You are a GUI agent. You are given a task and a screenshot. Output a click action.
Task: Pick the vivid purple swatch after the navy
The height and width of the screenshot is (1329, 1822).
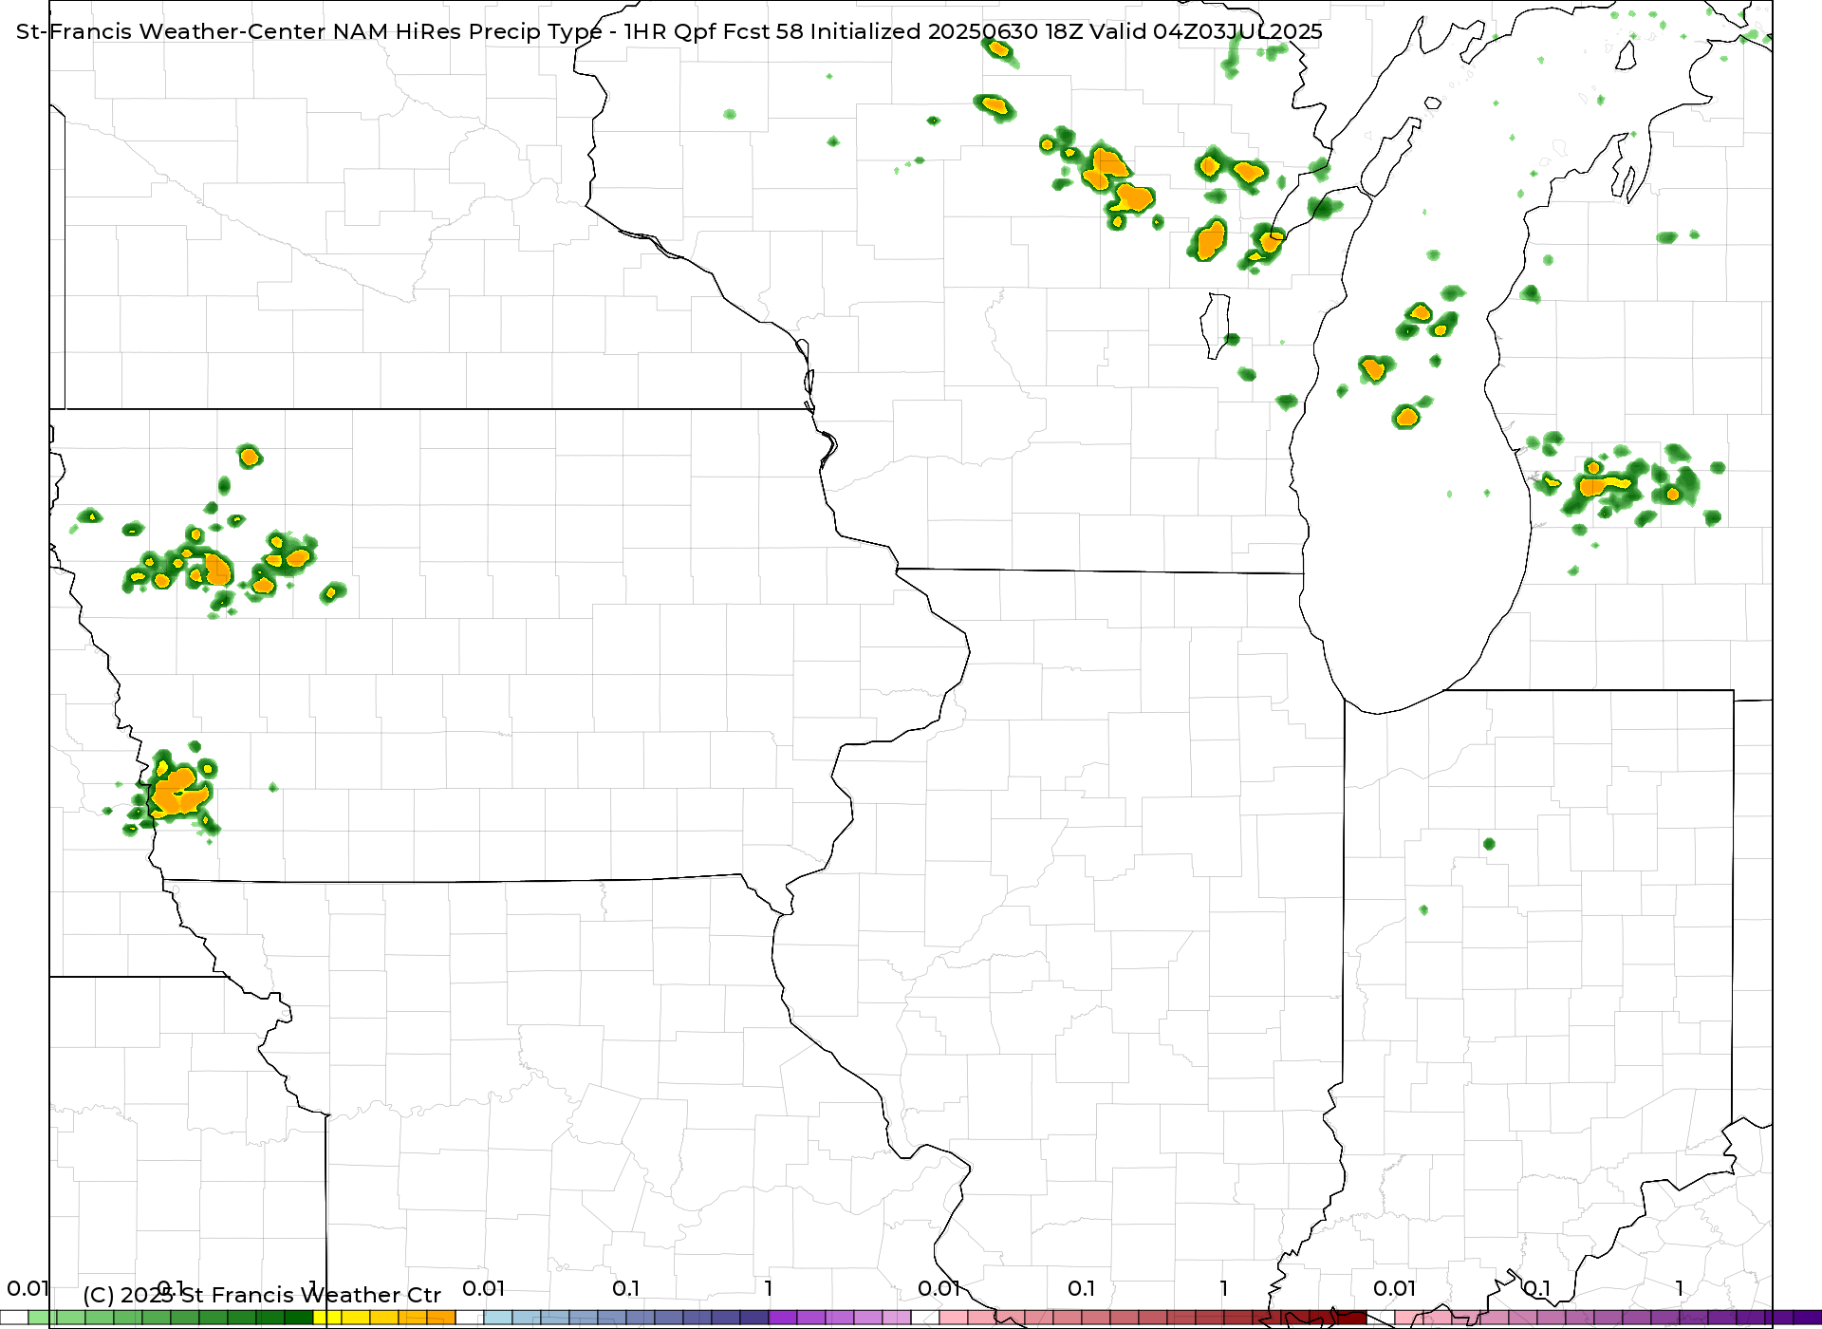tap(783, 1318)
